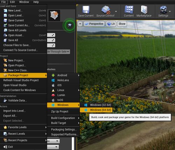175x150 pixels.
Task: Click Exit in the File menu
Action: [x=23, y=147]
